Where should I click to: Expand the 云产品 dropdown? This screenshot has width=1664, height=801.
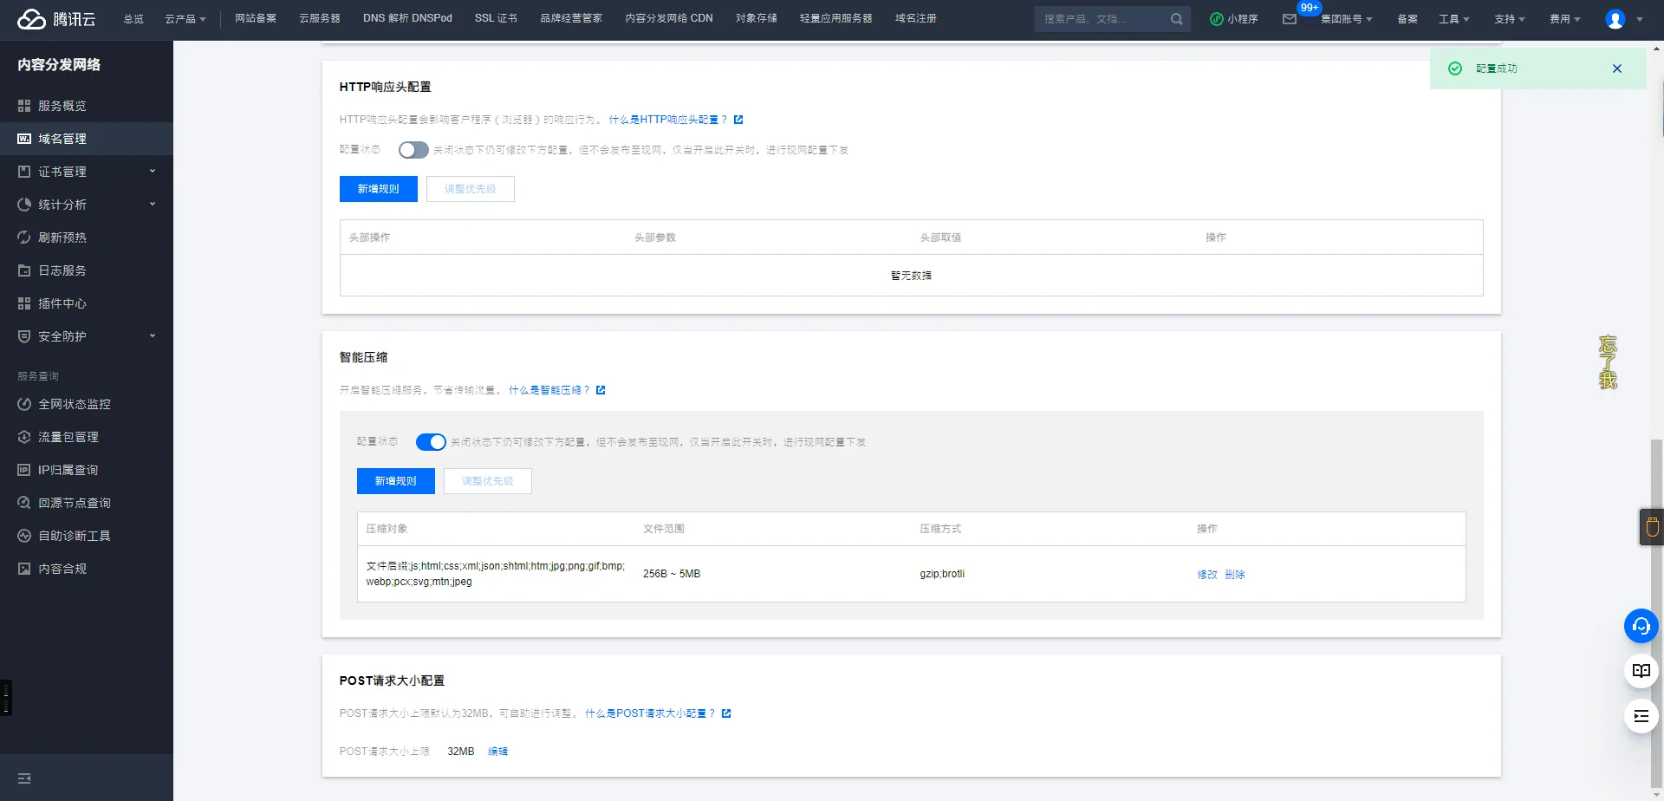click(185, 18)
